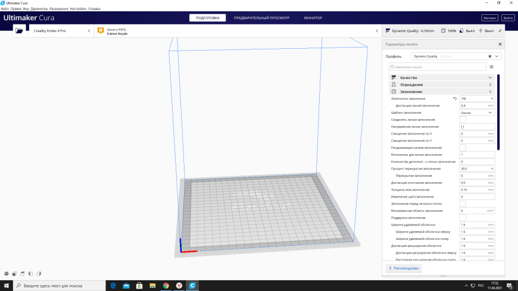Click the star icon in the profile field
Viewport: 518px width, 291px height.
[x=490, y=57]
